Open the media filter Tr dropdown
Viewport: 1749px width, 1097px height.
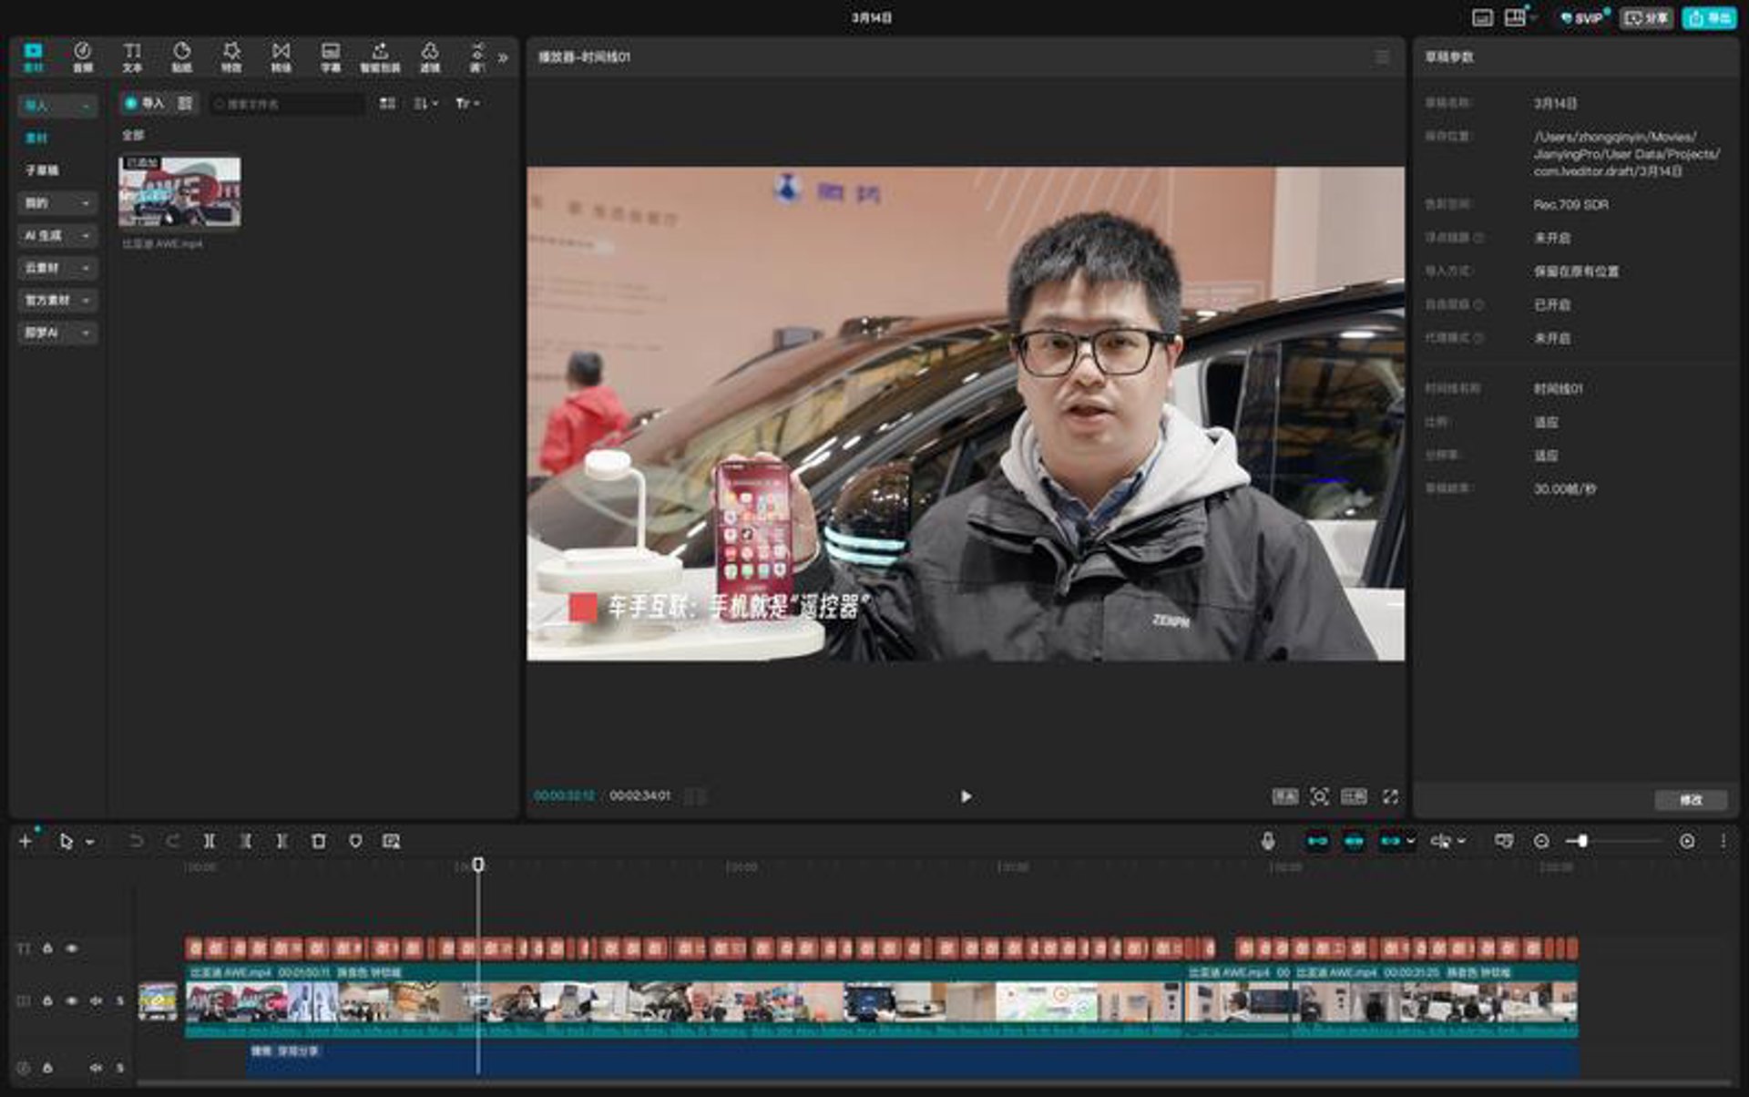467,103
